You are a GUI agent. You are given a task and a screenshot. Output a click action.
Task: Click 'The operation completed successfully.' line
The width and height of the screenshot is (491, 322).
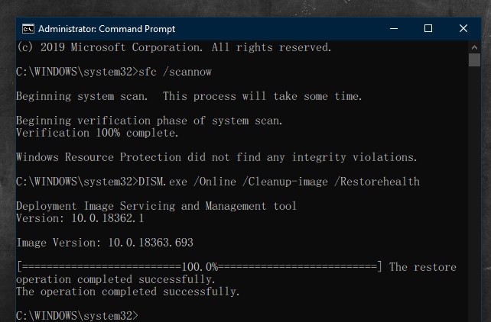[x=128, y=291]
